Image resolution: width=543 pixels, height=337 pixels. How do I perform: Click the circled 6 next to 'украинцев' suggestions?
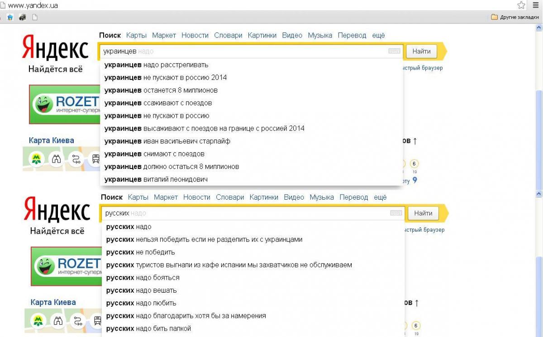pyautogui.click(x=414, y=164)
